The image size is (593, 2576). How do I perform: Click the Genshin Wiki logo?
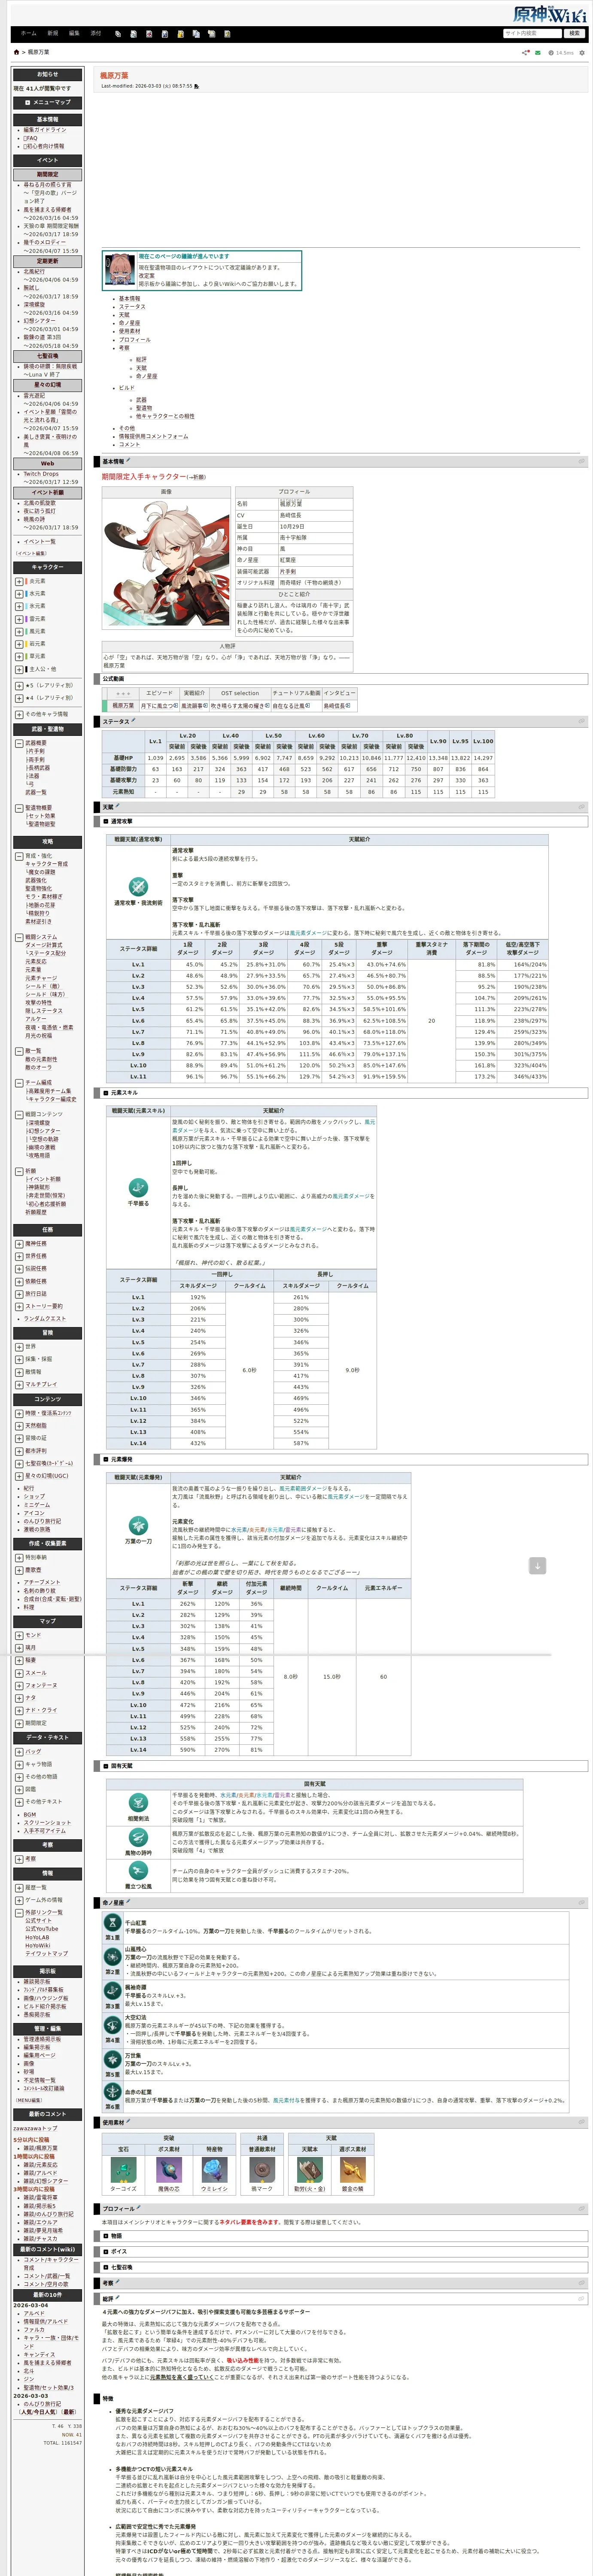(x=549, y=14)
